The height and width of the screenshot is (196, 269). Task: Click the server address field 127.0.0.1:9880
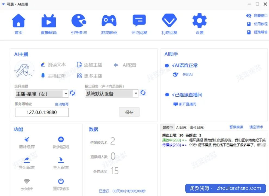42,112
